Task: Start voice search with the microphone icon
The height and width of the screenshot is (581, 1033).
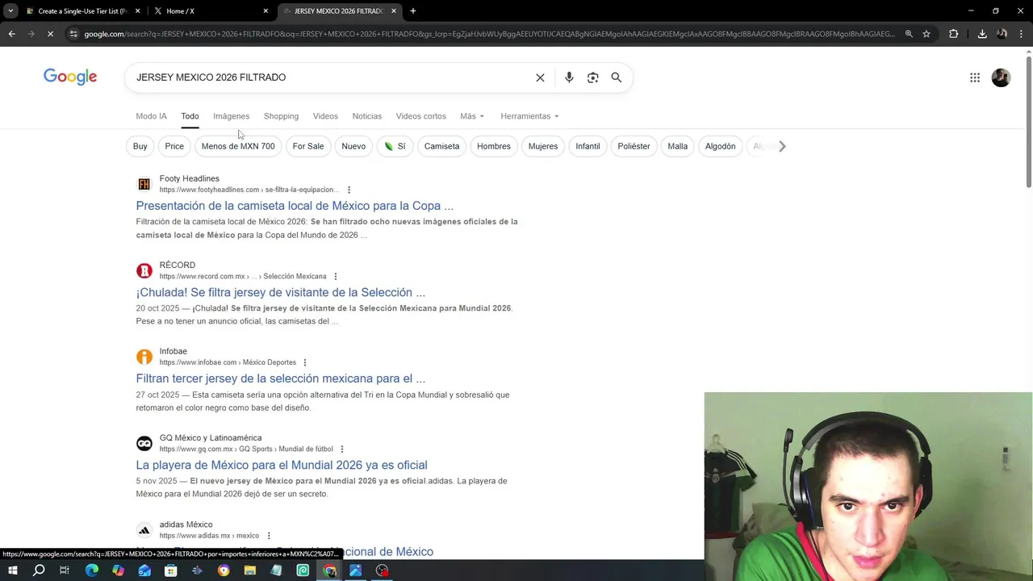Action: click(x=569, y=77)
